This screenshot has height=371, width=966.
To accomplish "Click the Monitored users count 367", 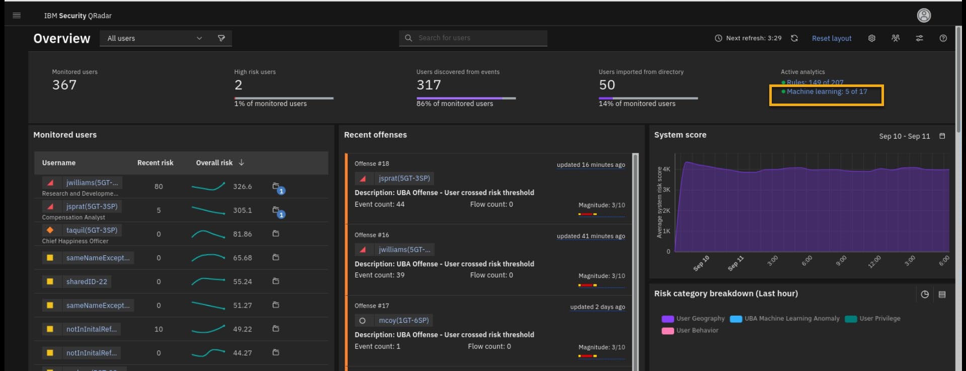I will pyautogui.click(x=64, y=85).
